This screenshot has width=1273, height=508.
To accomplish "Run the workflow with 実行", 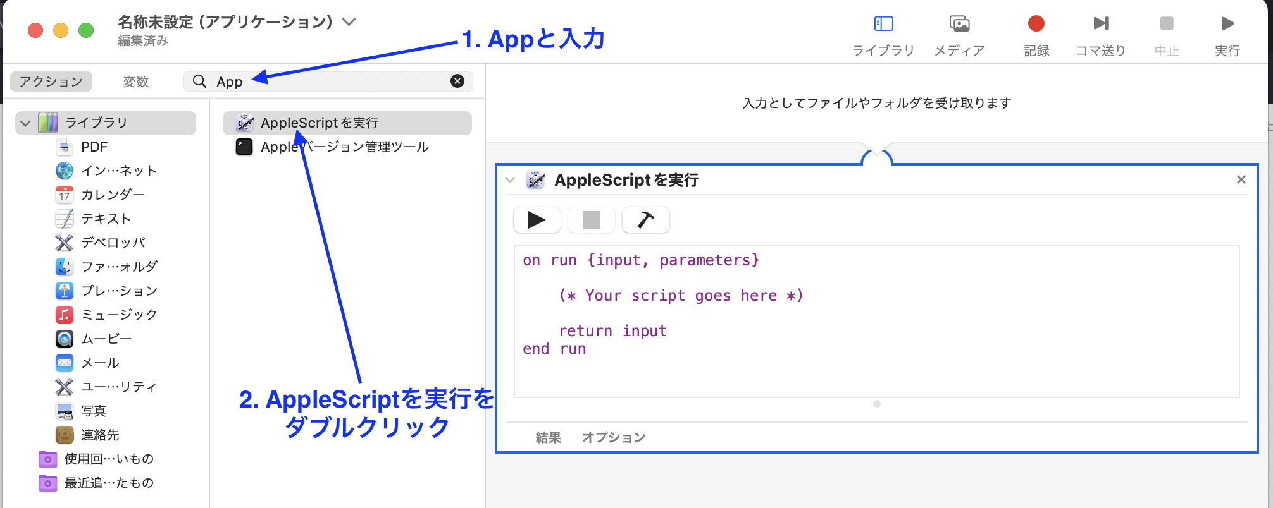I will point(1227,36).
